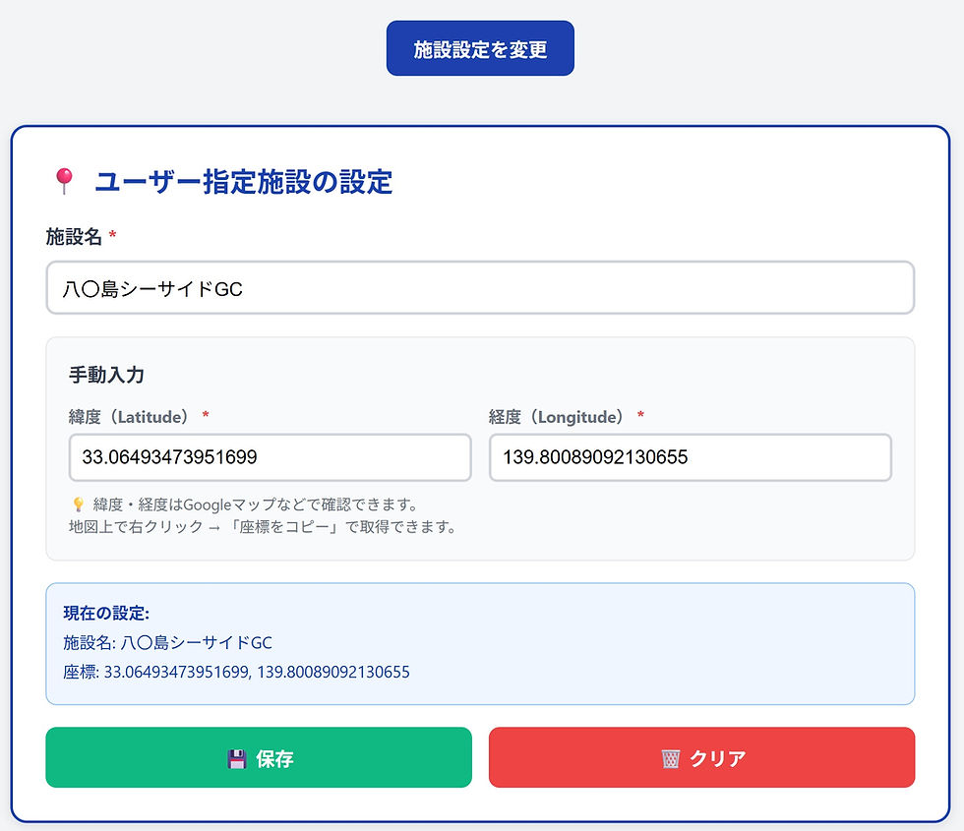Click the floppy disk save icon
This screenshot has height=831, width=964.
pyautogui.click(x=236, y=758)
